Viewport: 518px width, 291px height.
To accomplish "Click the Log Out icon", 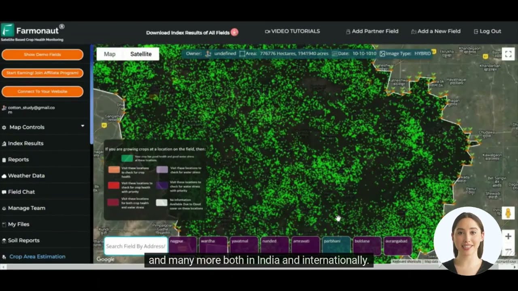I will coord(476,32).
